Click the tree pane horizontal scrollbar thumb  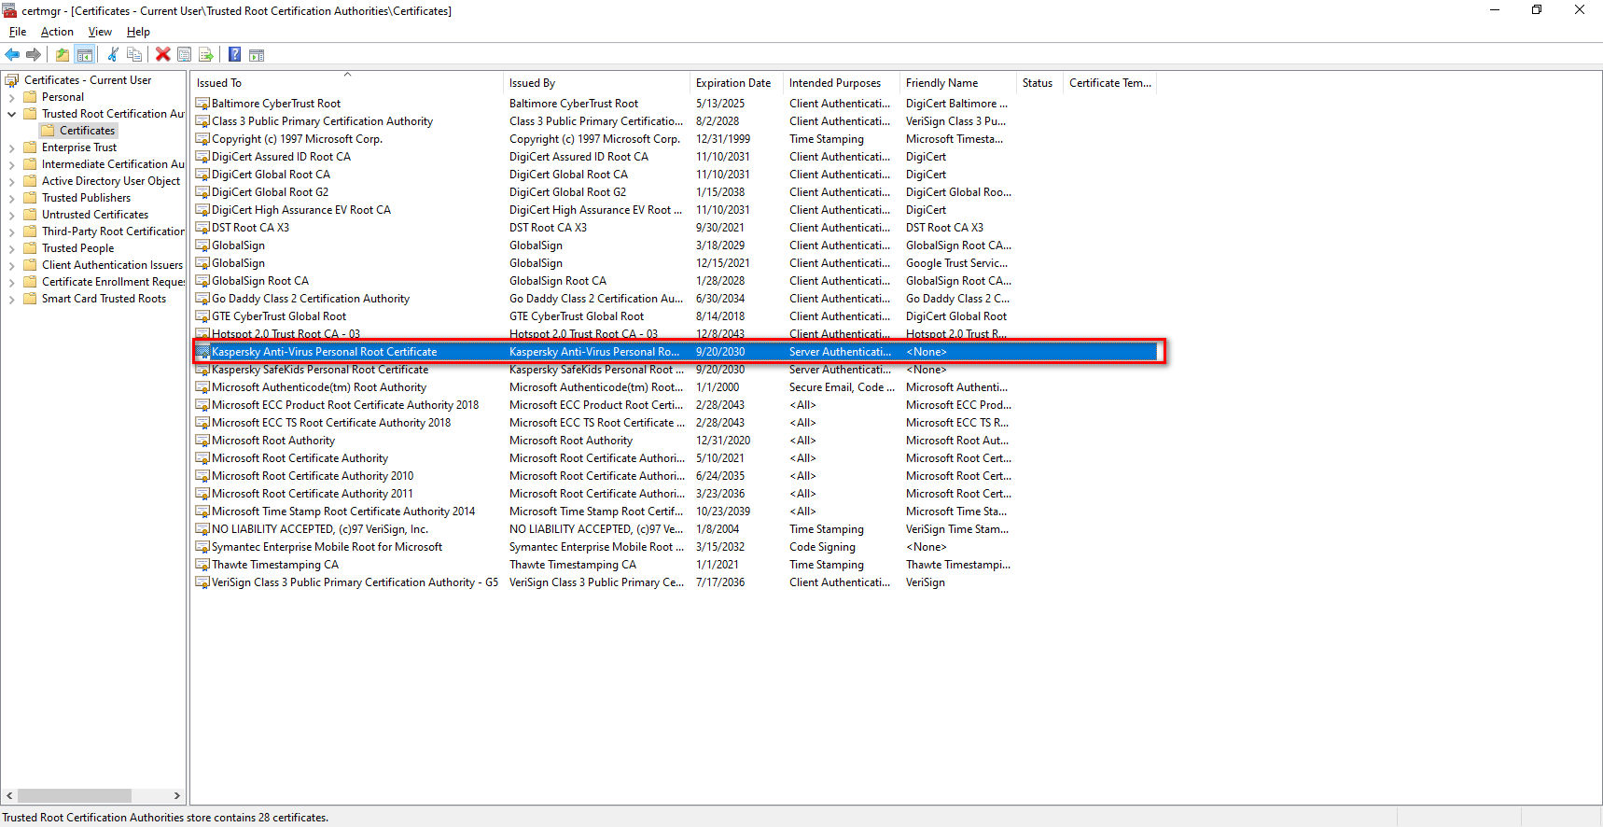click(x=74, y=796)
